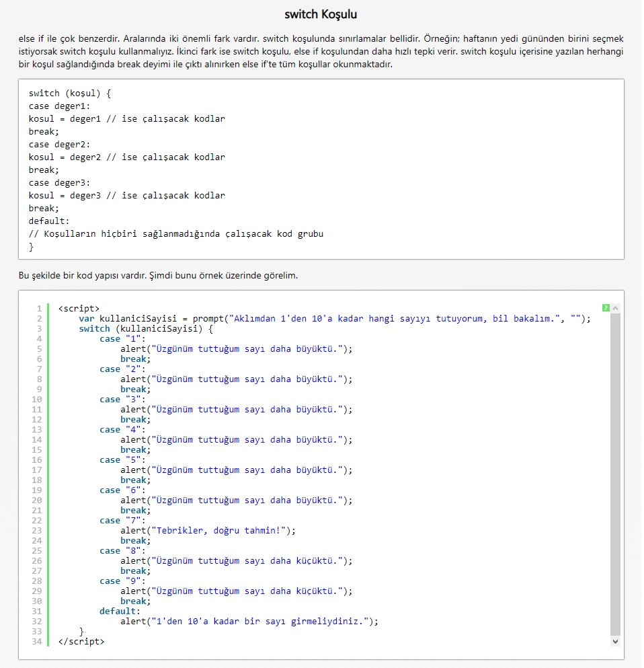Click the case "9": line
644x668 pixels.
pos(122,581)
